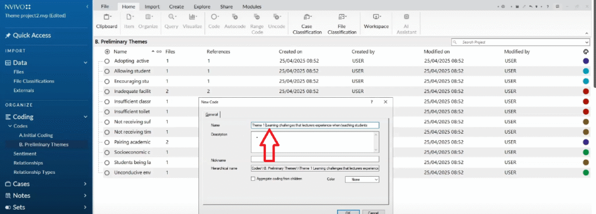Screen dimensions: 596x214
Task: Open help question mark in title bar
Action: (548, 6)
